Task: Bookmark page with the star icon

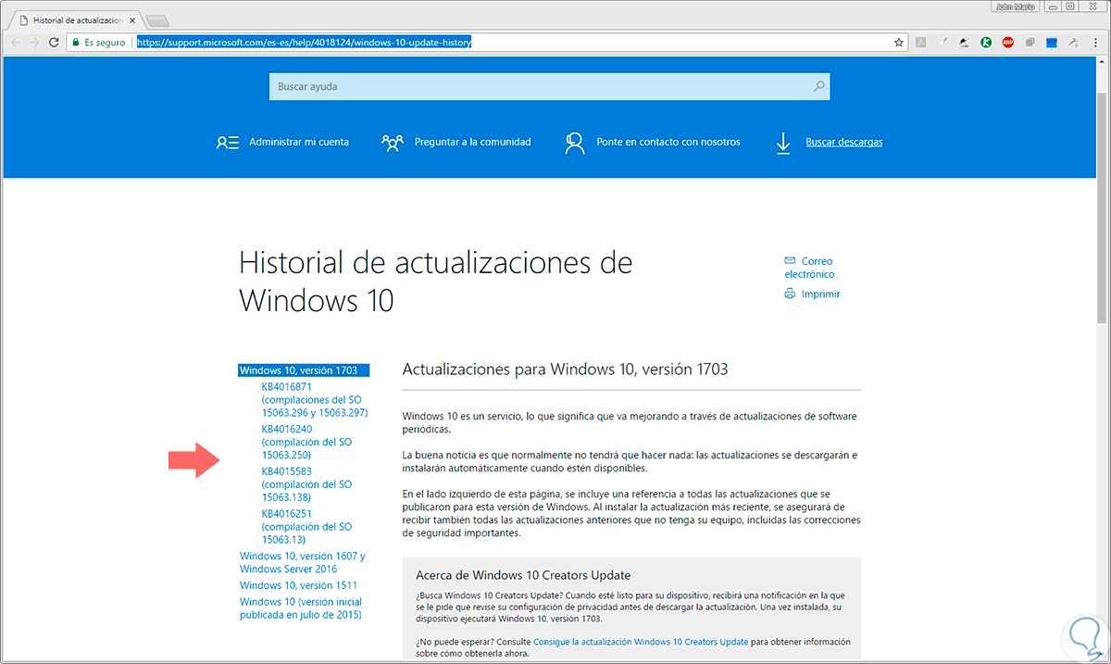Action: click(899, 43)
